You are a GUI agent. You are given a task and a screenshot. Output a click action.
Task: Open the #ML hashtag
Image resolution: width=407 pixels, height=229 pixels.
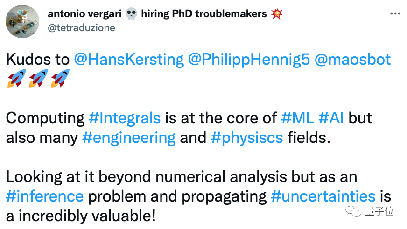point(297,118)
